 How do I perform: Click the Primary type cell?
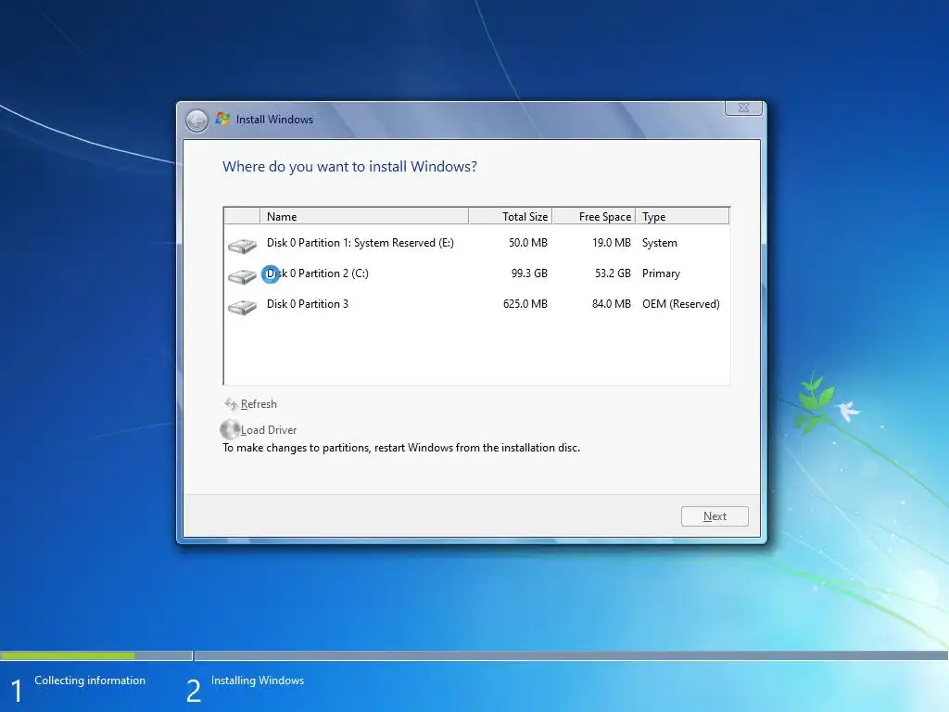661,273
